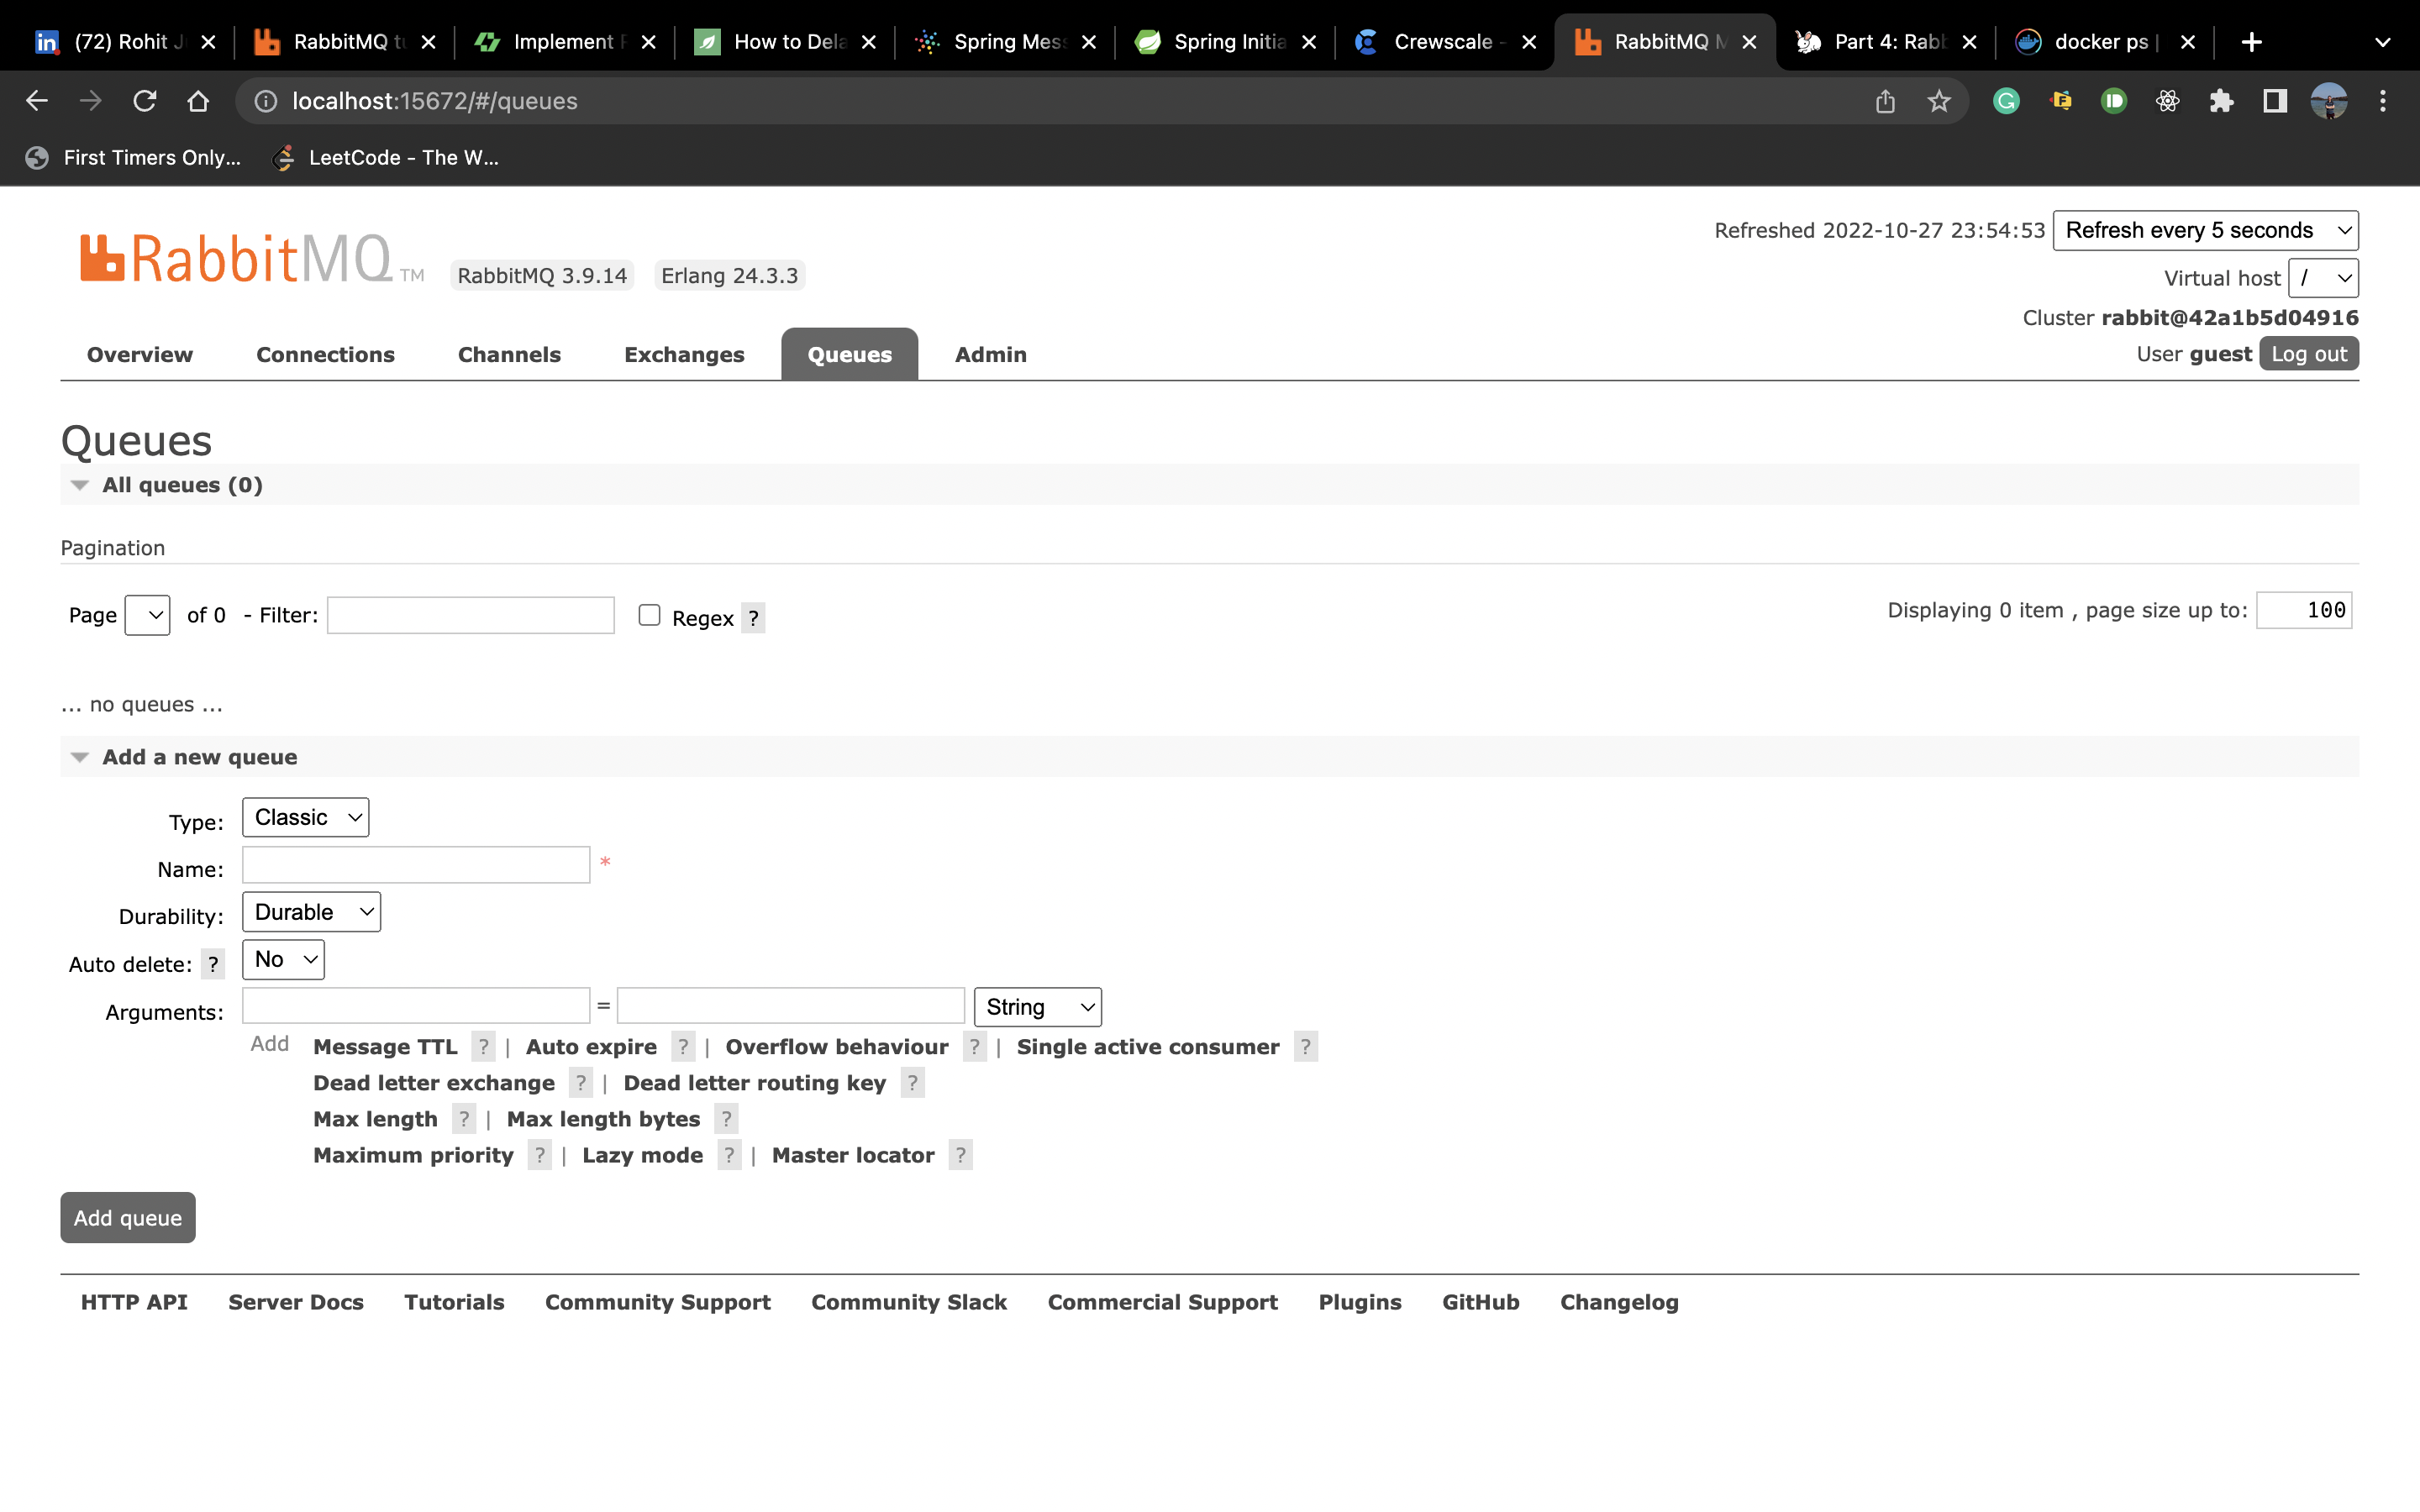Screen dimensions: 2420x1512
Task: Click the RabbitMQ logo
Action: 236,259
